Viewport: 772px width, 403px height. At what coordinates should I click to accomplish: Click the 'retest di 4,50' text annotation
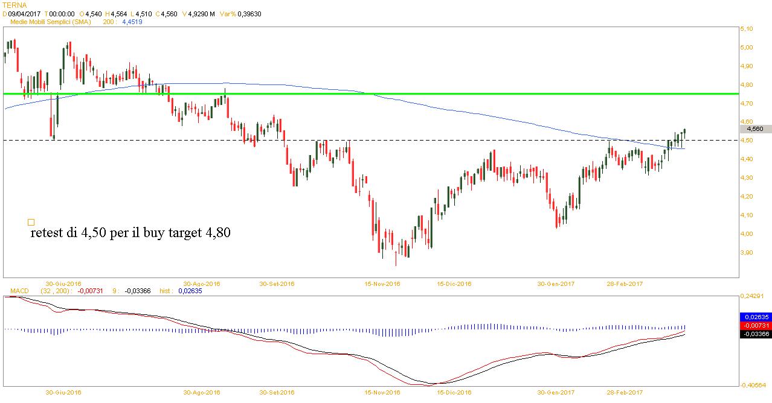point(130,233)
